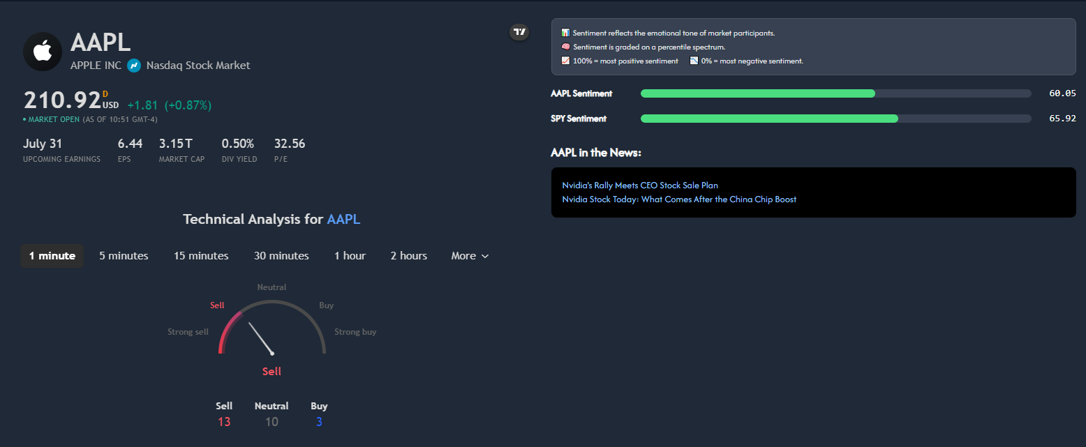The image size is (1086, 447).
Task: Click the Nasdaq Stock Market label
Action: (x=198, y=66)
